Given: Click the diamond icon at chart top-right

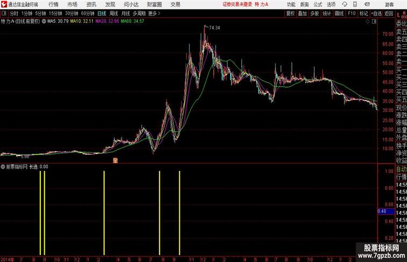Looking at the screenshot, I should pos(368,22).
